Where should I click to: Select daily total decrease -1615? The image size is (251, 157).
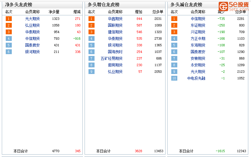(x=220, y=151)
